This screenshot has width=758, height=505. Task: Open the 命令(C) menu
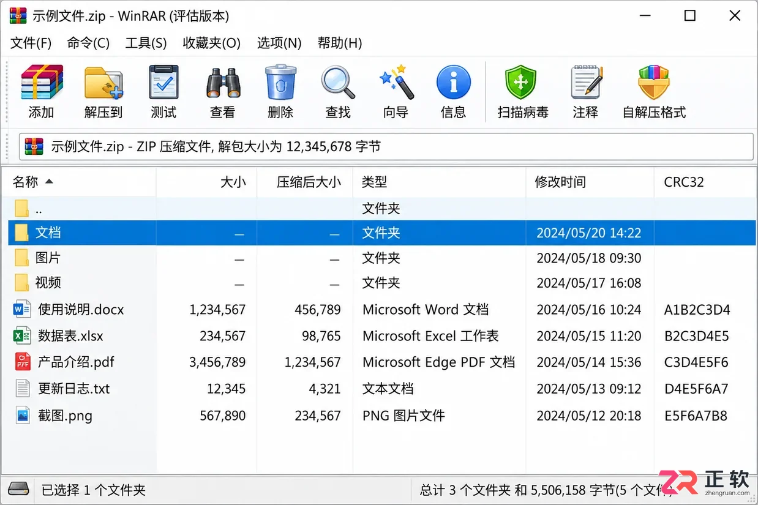88,43
